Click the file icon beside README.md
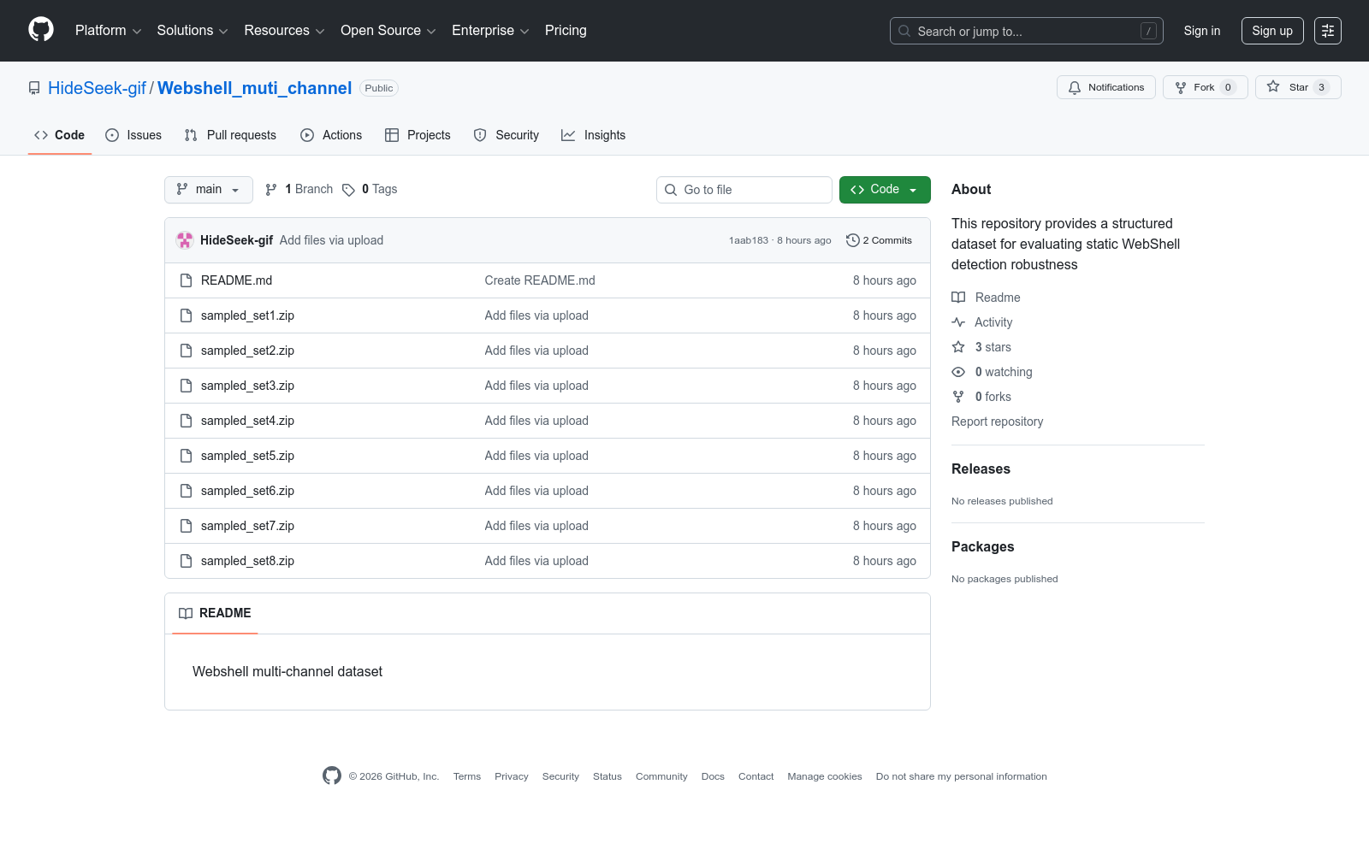The width and height of the screenshot is (1369, 855). 186,280
